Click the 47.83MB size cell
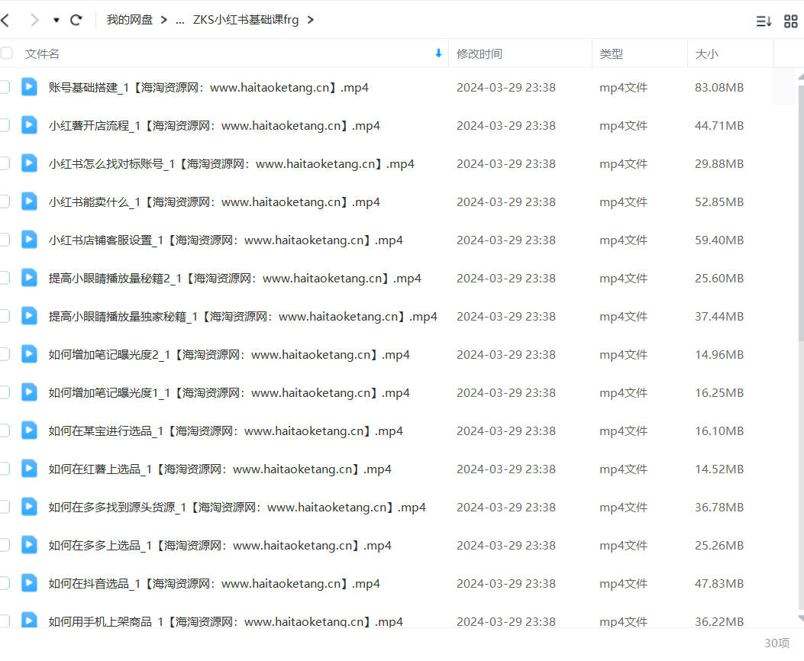Screen dimensions: 804x661 [719, 584]
